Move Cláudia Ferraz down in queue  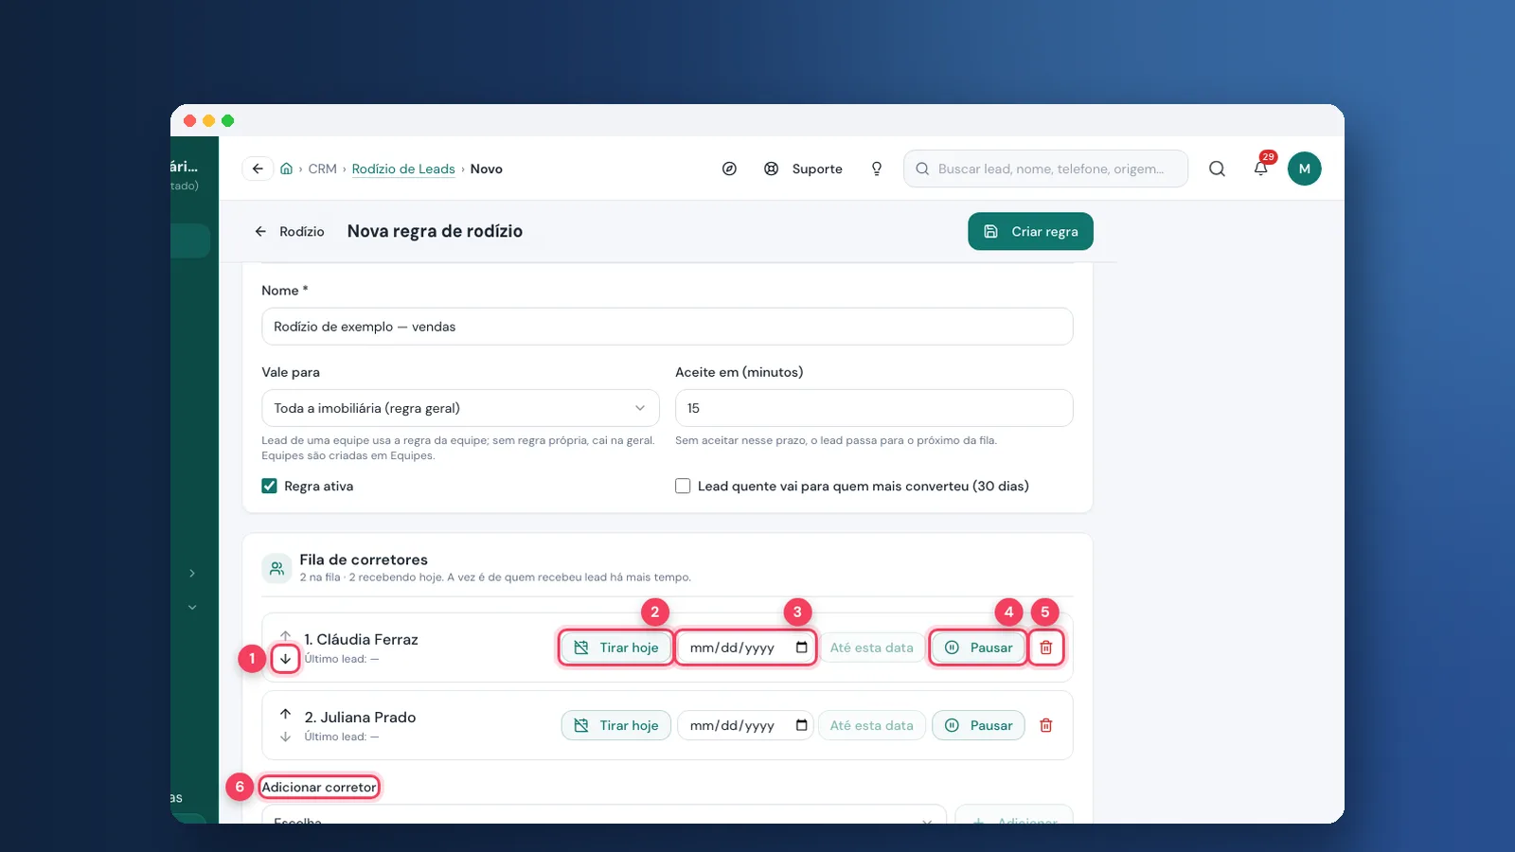pyautogui.click(x=285, y=659)
